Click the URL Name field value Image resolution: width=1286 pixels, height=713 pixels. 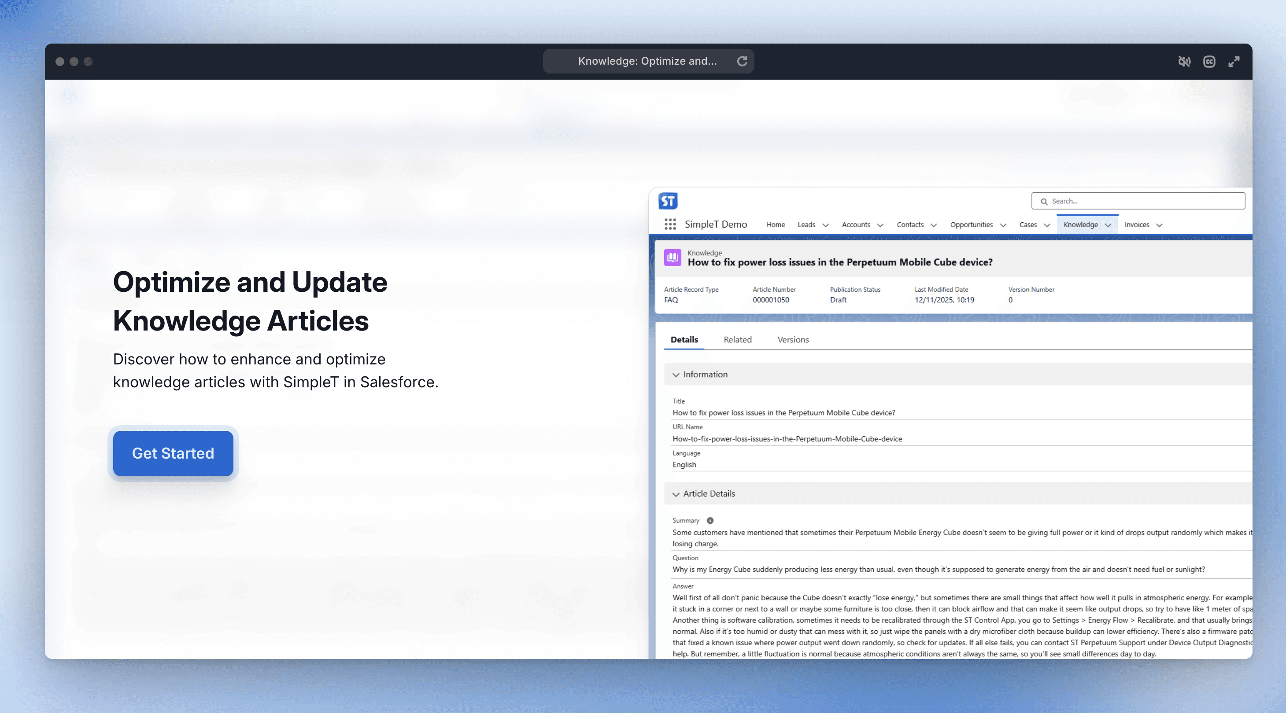coord(787,439)
